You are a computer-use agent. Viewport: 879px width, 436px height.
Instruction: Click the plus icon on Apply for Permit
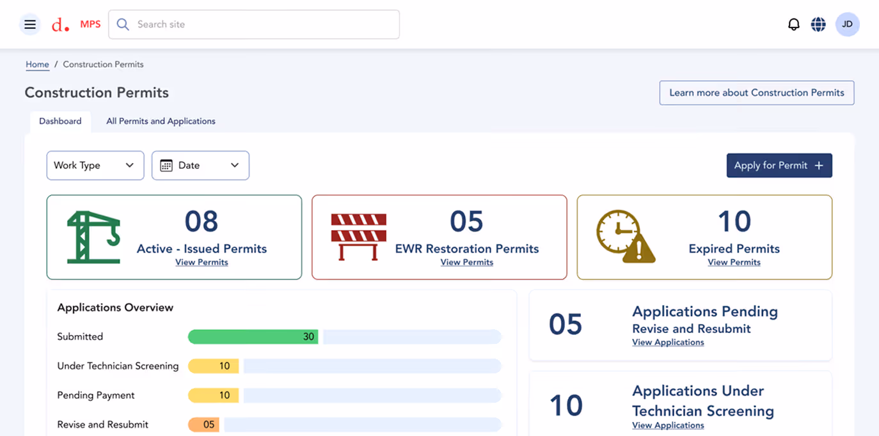pyautogui.click(x=819, y=165)
